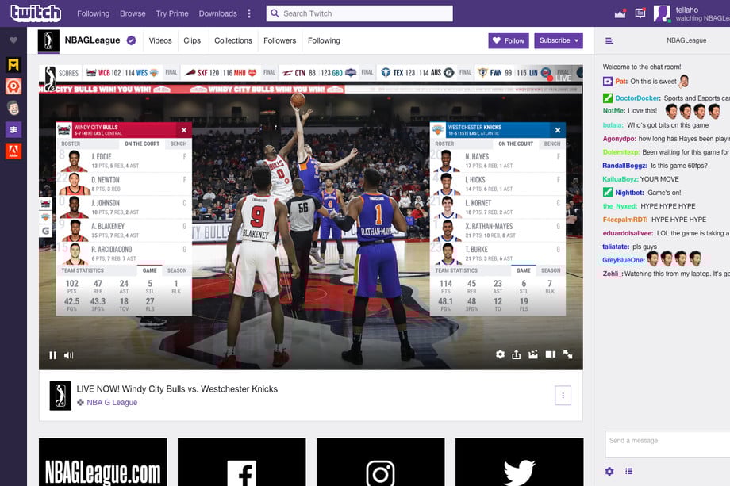
Task: Switch to the Collections tab
Action: 232,40
